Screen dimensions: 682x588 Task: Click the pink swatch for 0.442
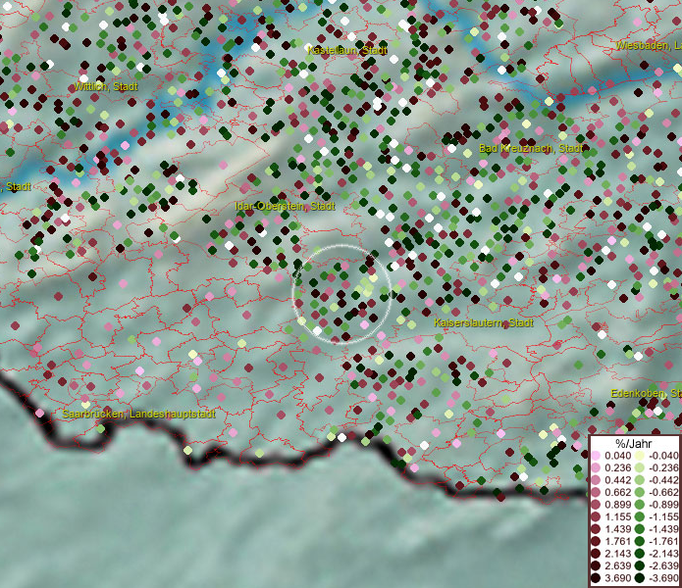(x=596, y=480)
